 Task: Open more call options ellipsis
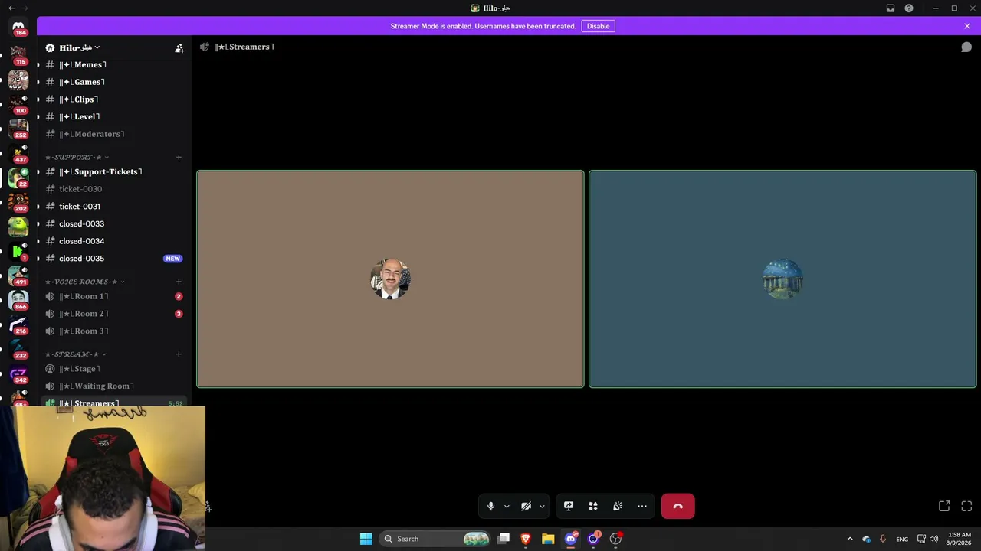coord(642,506)
